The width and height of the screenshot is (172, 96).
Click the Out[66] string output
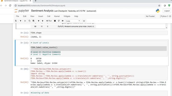[98, 85]
